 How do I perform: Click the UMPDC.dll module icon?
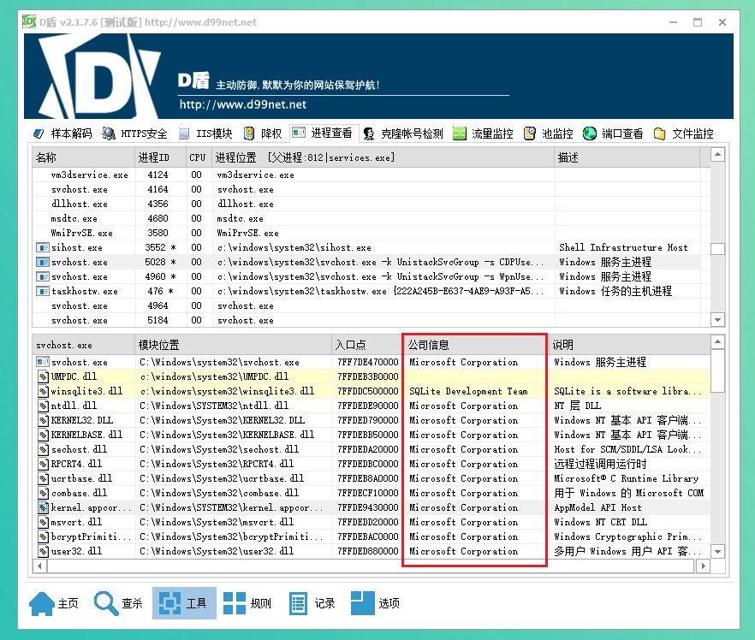click(44, 376)
